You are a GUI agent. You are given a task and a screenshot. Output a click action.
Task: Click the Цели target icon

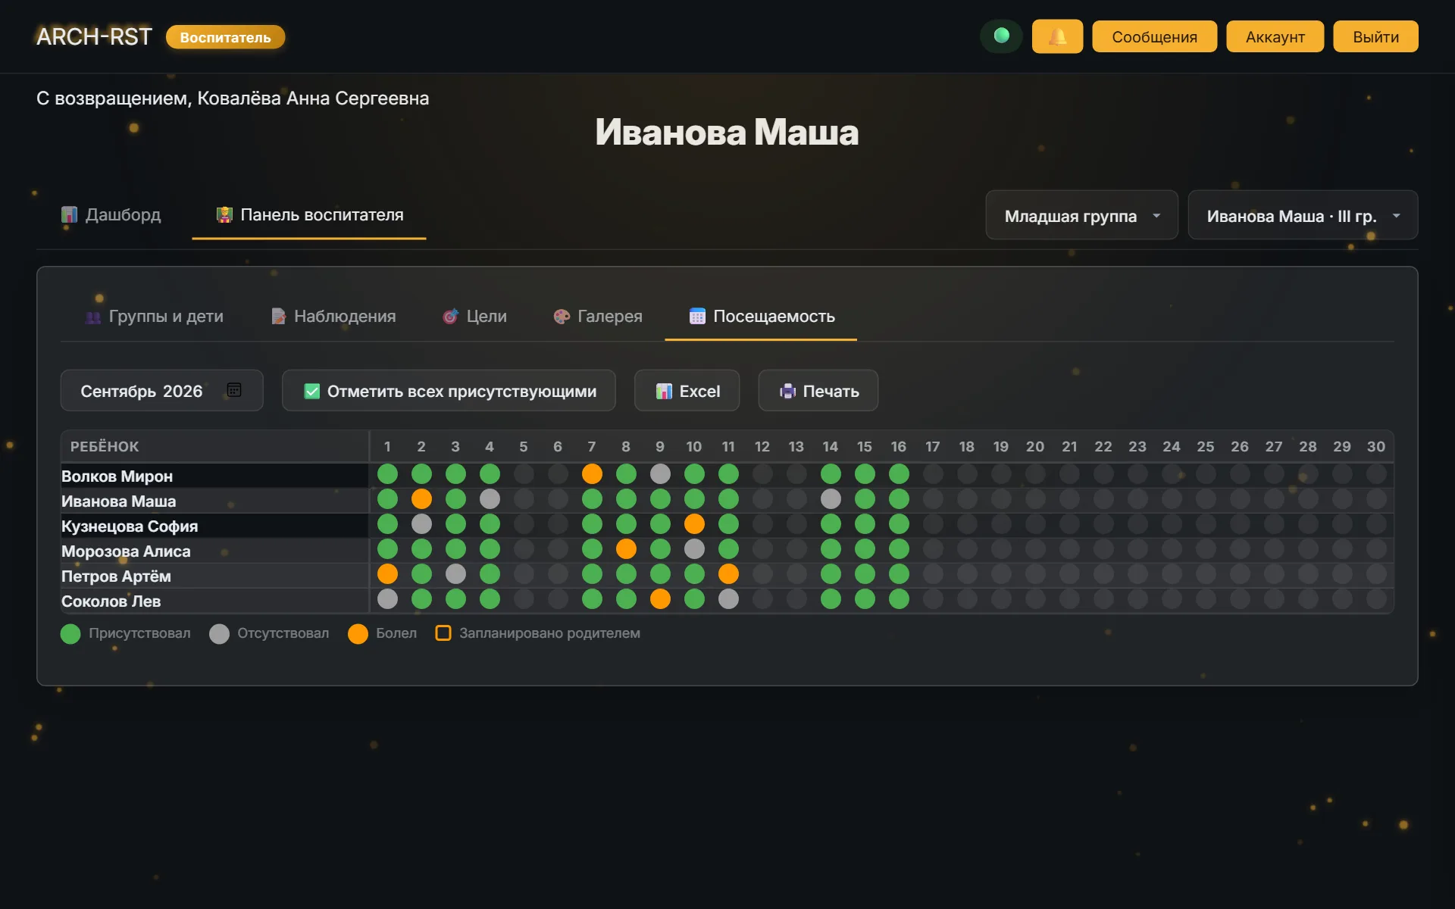(x=450, y=317)
